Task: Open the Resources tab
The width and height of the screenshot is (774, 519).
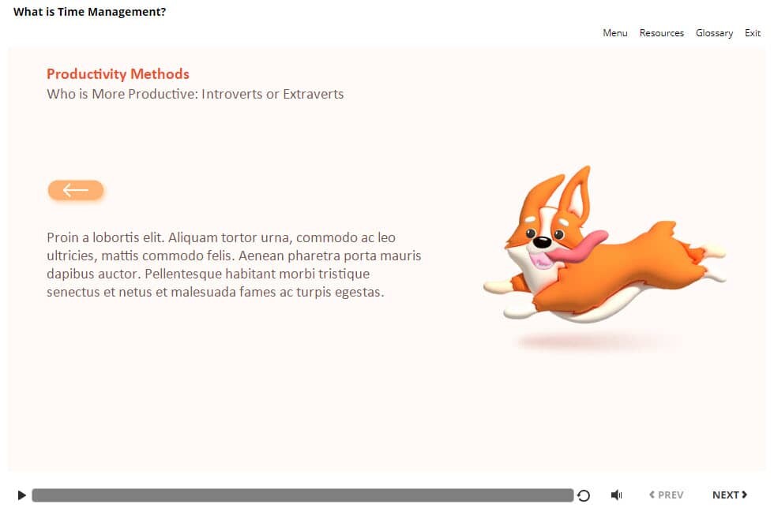Action: [x=661, y=33]
